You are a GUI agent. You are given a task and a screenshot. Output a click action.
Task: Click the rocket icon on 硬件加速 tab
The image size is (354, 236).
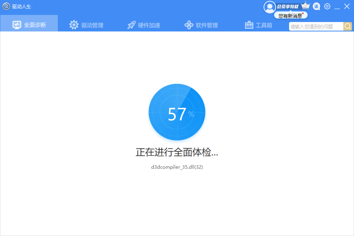click(x=131, y=24)
